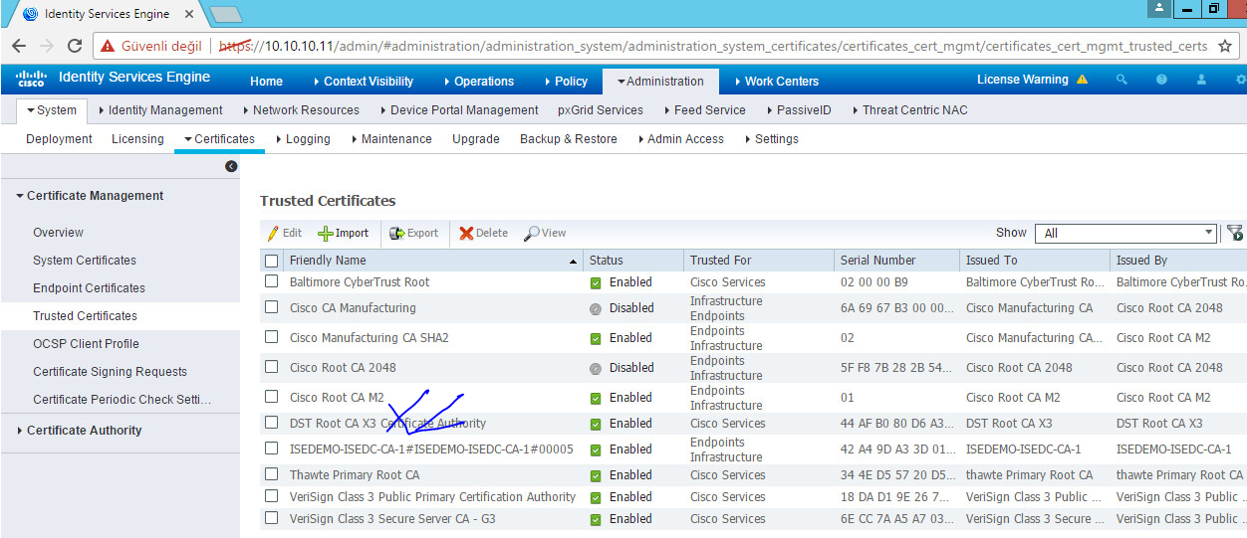The height and width of the screenshot is (538, 1247).
Task: Click View with magnifier icon
Action: (545, 233)
